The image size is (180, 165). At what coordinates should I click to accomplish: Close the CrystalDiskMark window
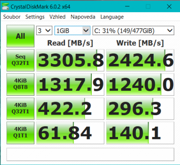pyautogui.click(x=169, y=6)
